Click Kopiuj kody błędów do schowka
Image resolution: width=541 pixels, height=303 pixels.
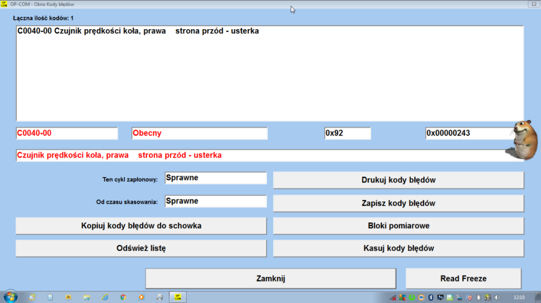pyautogui.click(x=141, y=226)
